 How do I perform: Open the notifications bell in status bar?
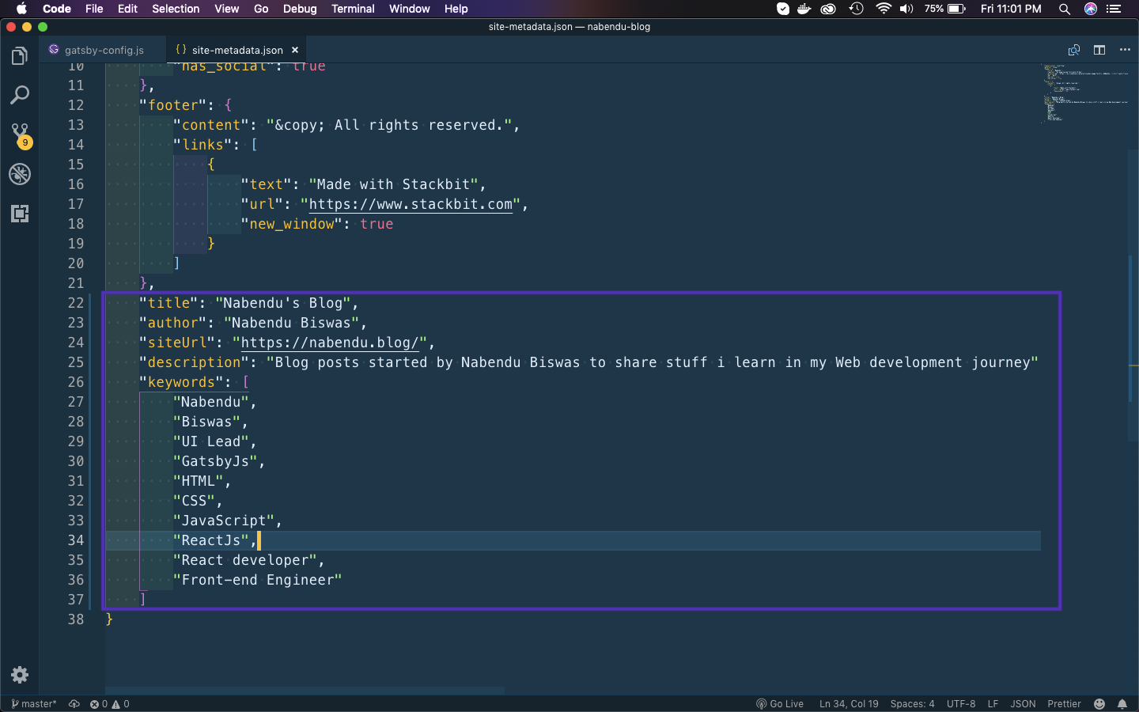[x=1122, y=703]
